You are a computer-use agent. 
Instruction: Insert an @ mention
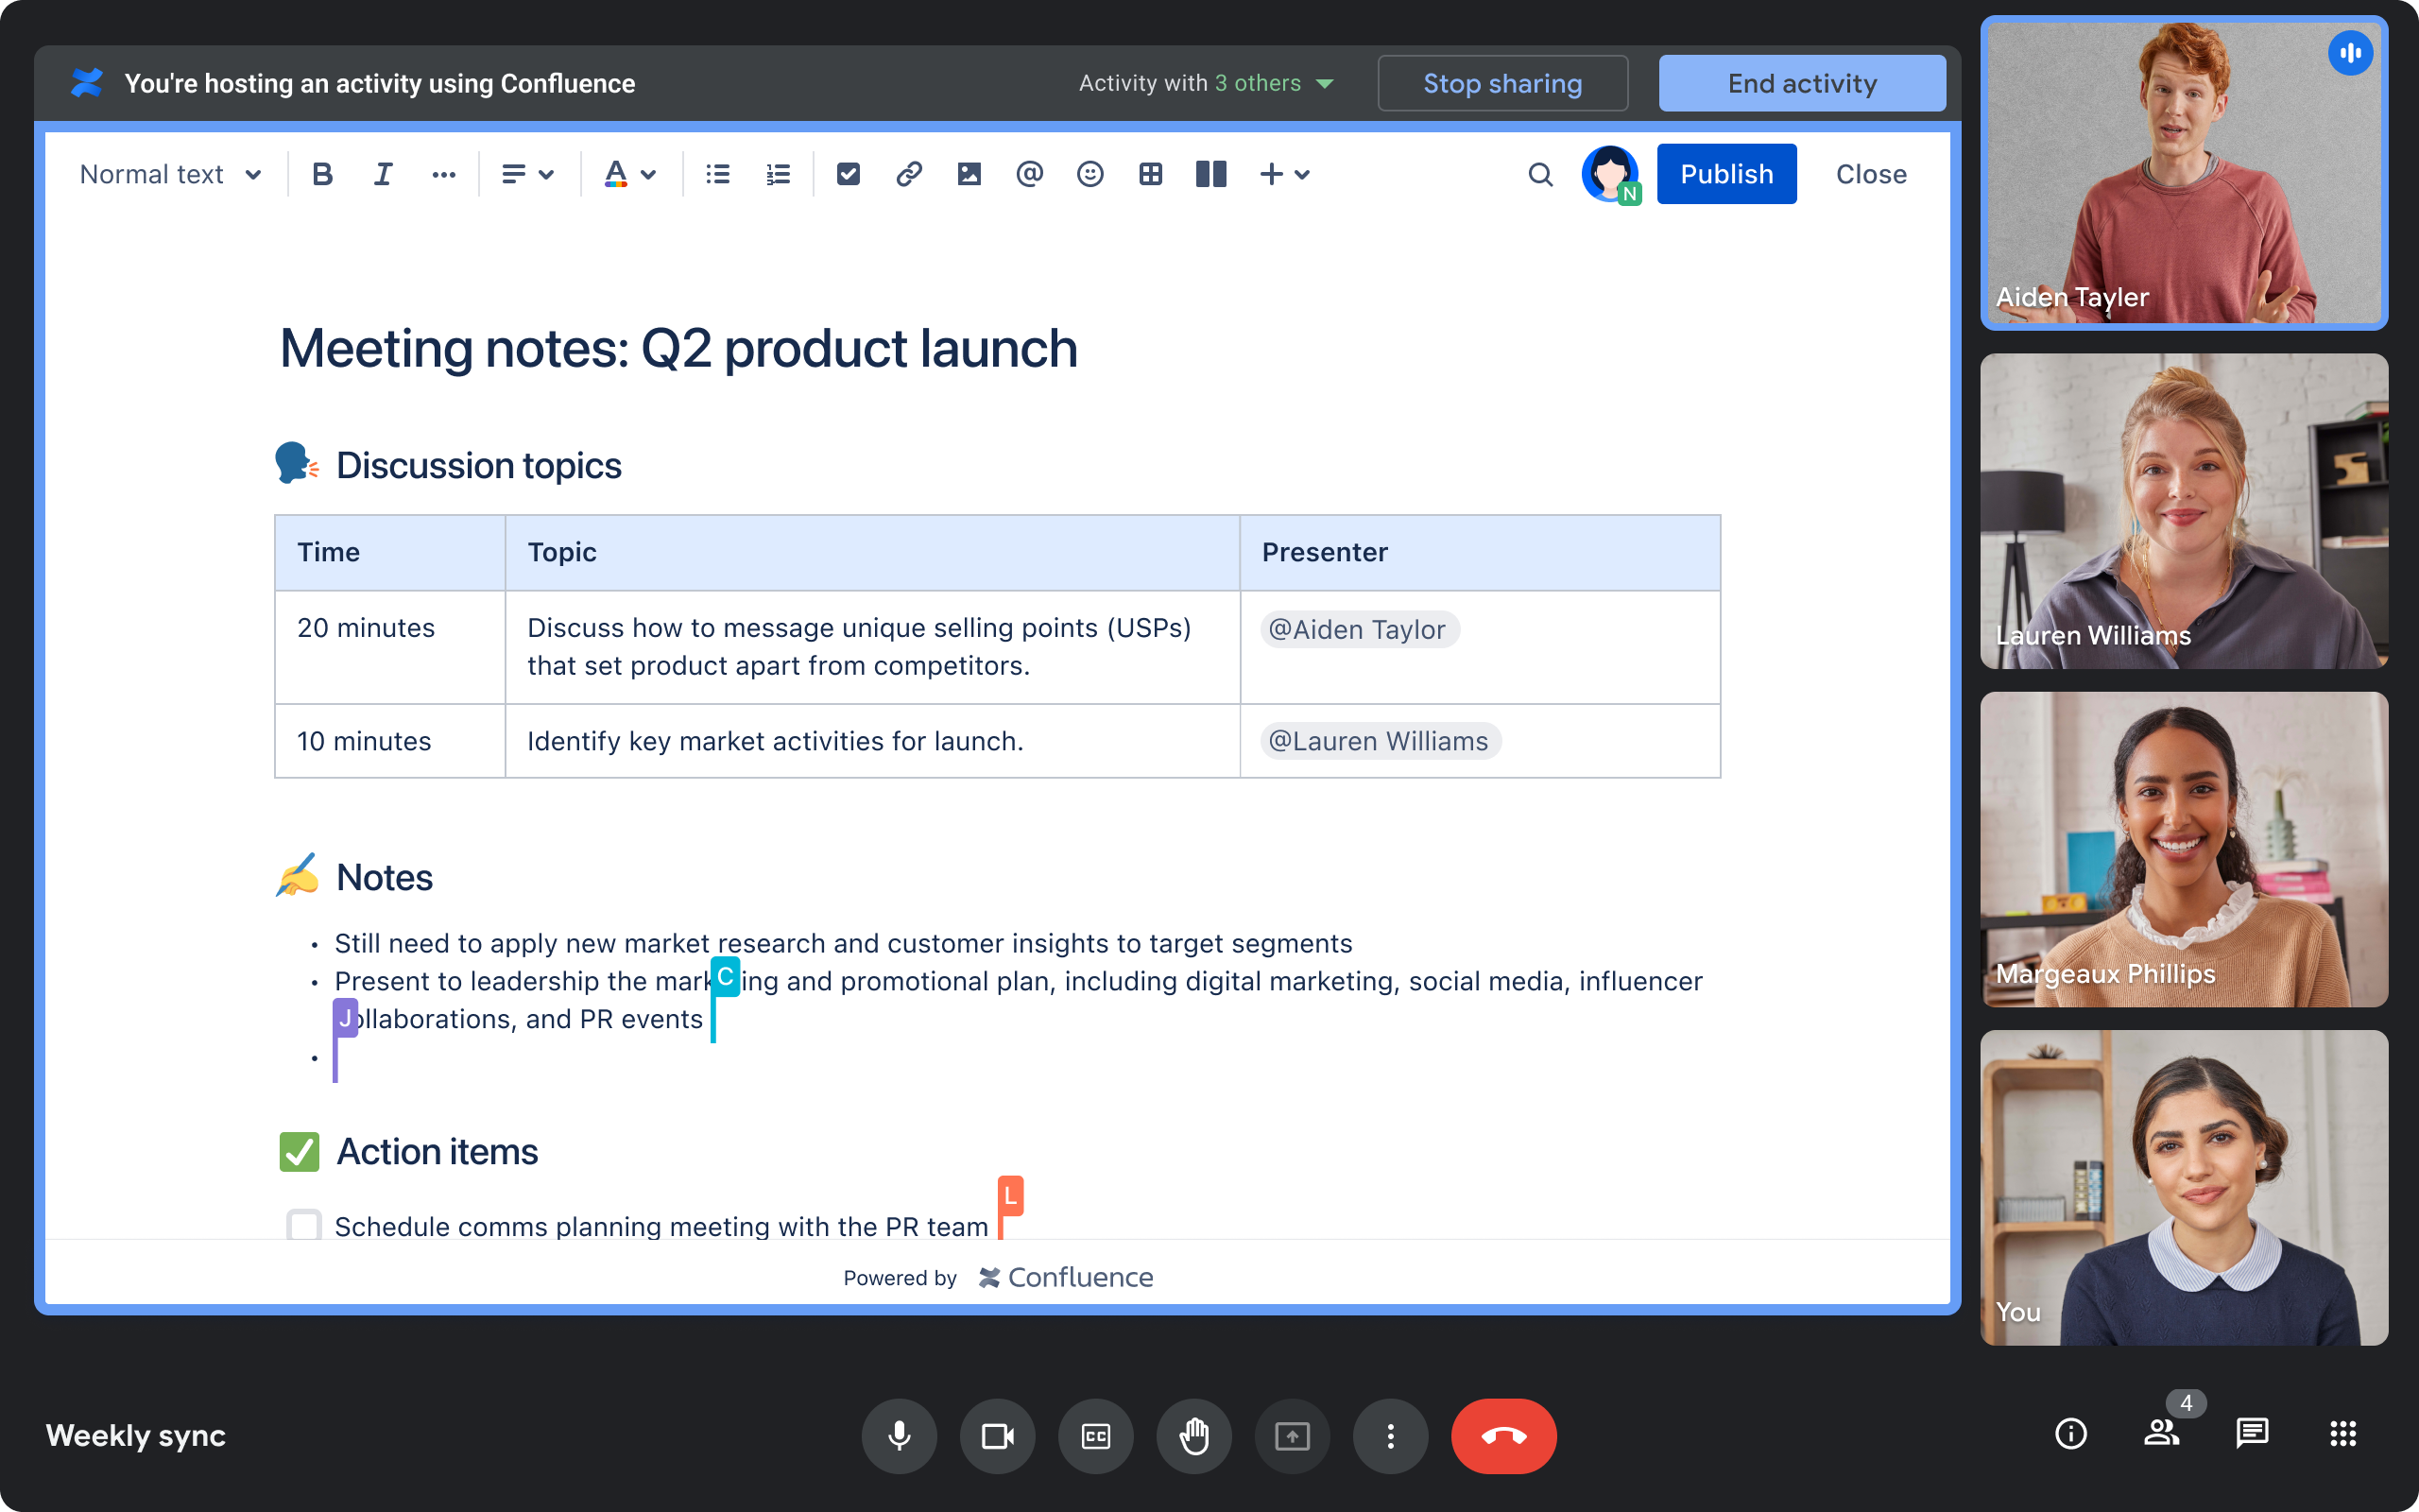point(1030,175)
